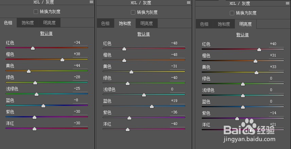Viewport: 291px width, 149px height.
Task: Click the 红色 hue slider handle
Action: click(x=33, y=48)
